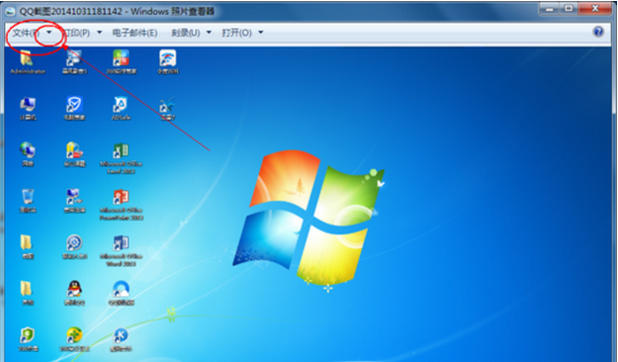Select the Computer desktop icon

pos(28,109)
